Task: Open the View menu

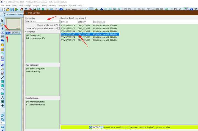Action: (x=14, y=5)
